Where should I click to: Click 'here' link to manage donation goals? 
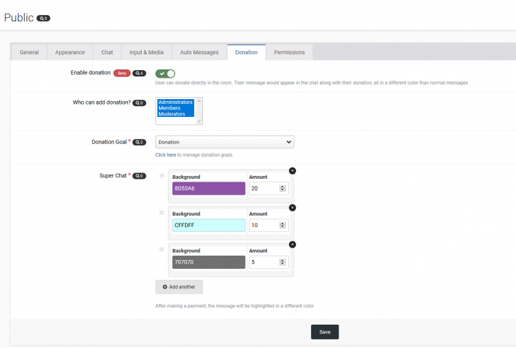click(172, 155)
